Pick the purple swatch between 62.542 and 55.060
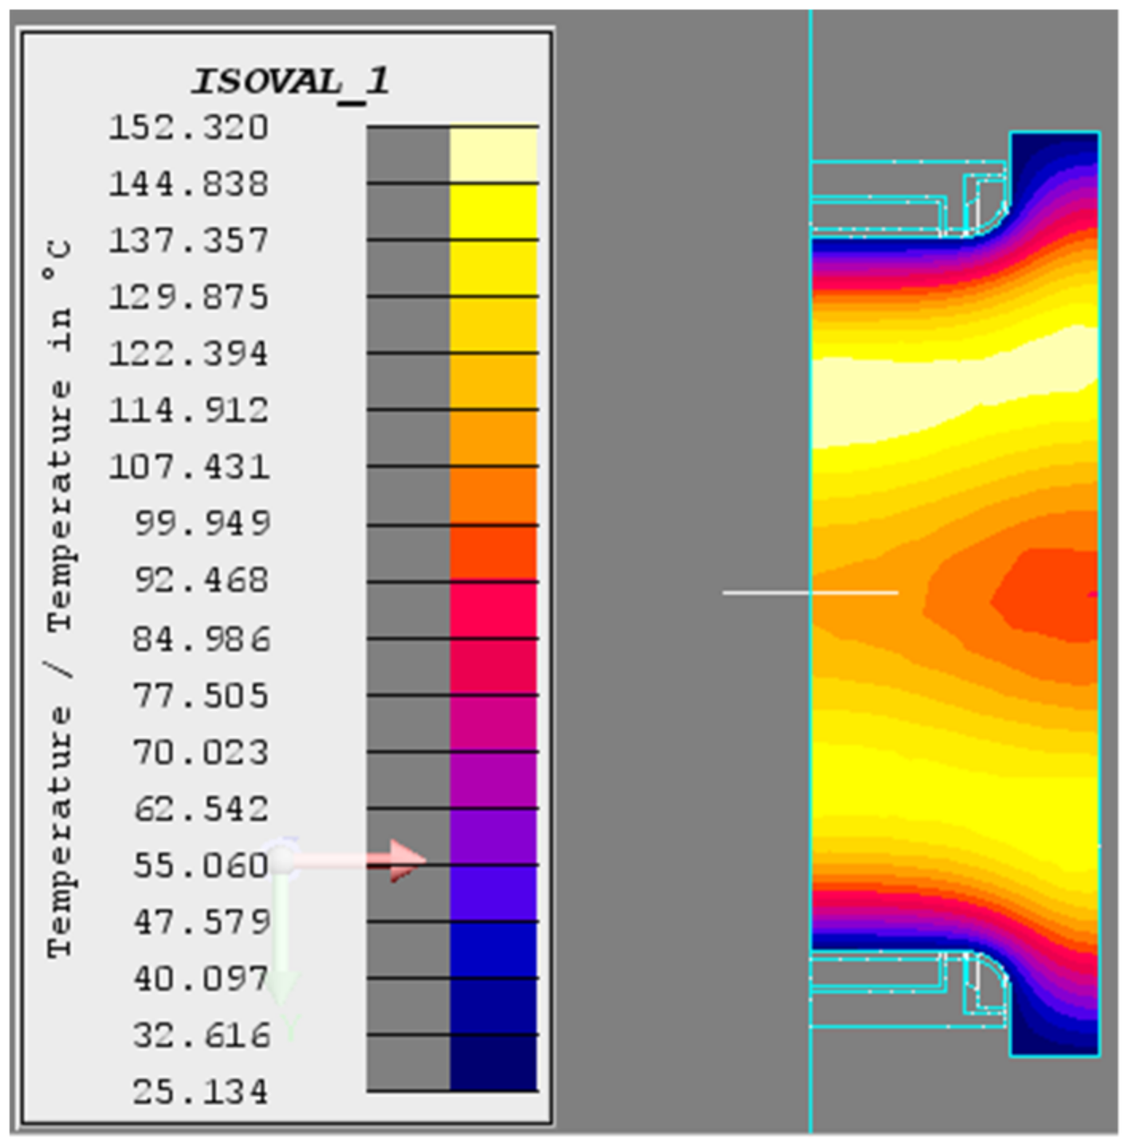Screen dimensions: 1129x1146 pos(494,836)
